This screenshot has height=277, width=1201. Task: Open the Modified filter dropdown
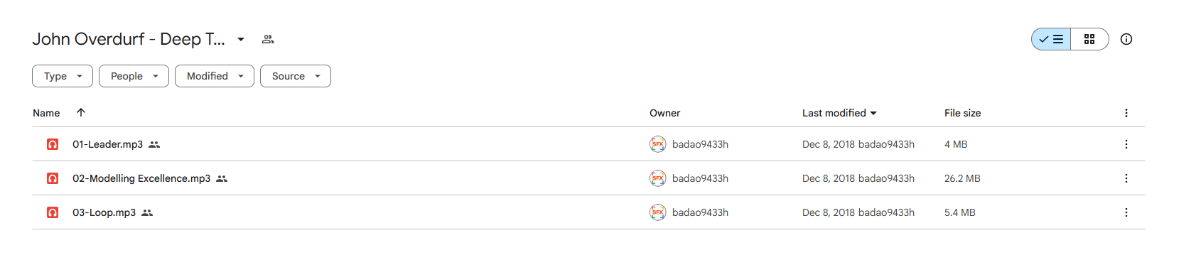(x=215, y=76)
